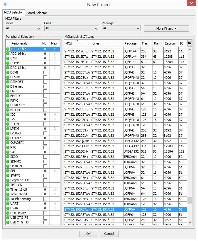Viewport: 198px width, 241px height.
Task: Select the STM32L151ZETx row
Action: (x=126, y=62)
